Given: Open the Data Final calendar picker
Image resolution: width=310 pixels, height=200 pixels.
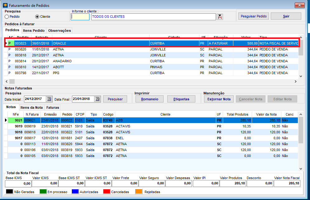Looking at the screenshot, I should coord(97,99).
